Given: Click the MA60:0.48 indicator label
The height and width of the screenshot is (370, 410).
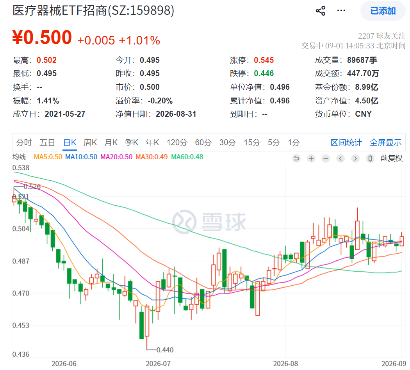Looking at the screenshot, I should [187, 157].
